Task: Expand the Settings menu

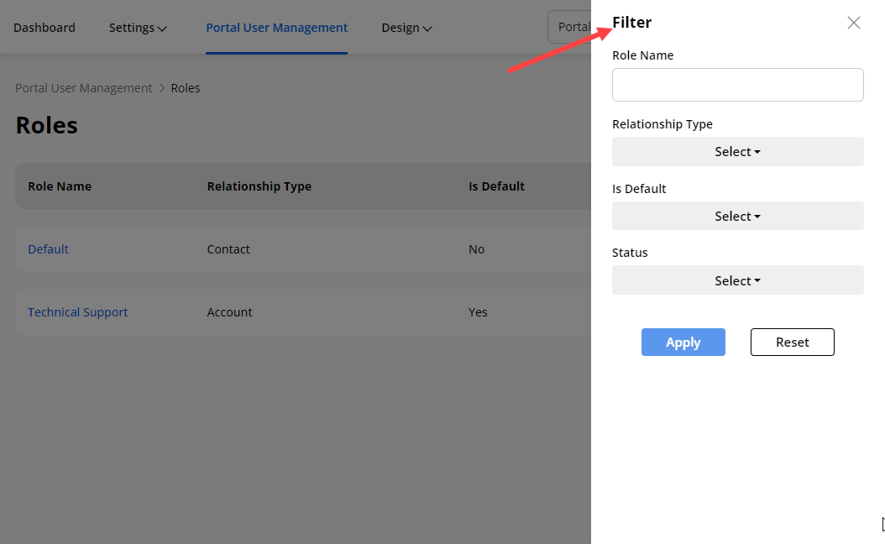Action: (138, 28)
